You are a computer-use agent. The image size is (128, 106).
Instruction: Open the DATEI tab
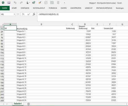[5, 8]
